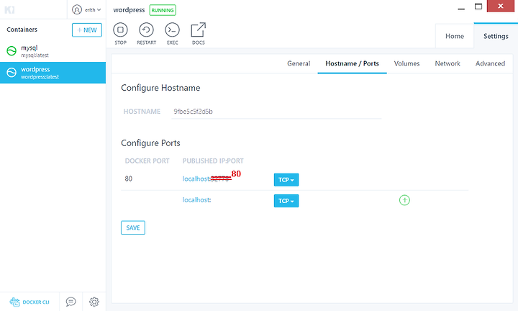Close the Kitematic window

click(x=501, y=6)
